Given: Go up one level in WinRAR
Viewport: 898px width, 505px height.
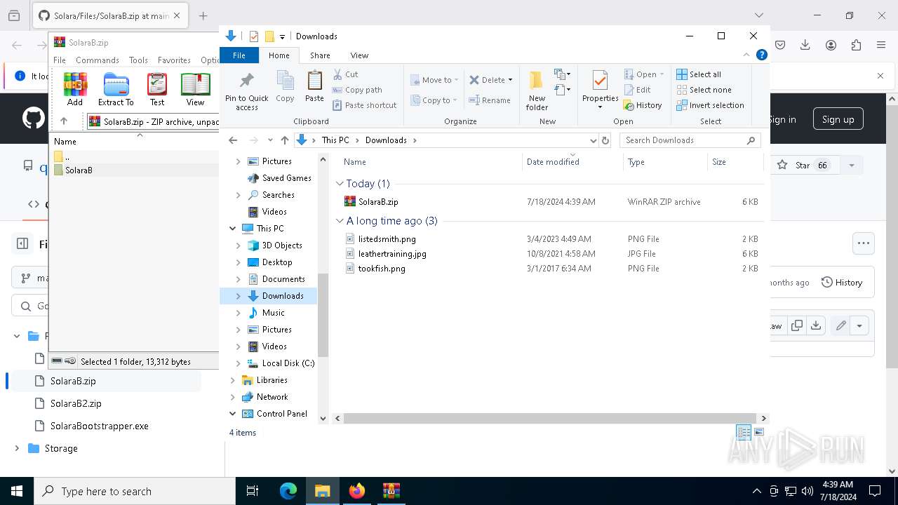Looking at the screenshot, I should click(x=64, y=121).
